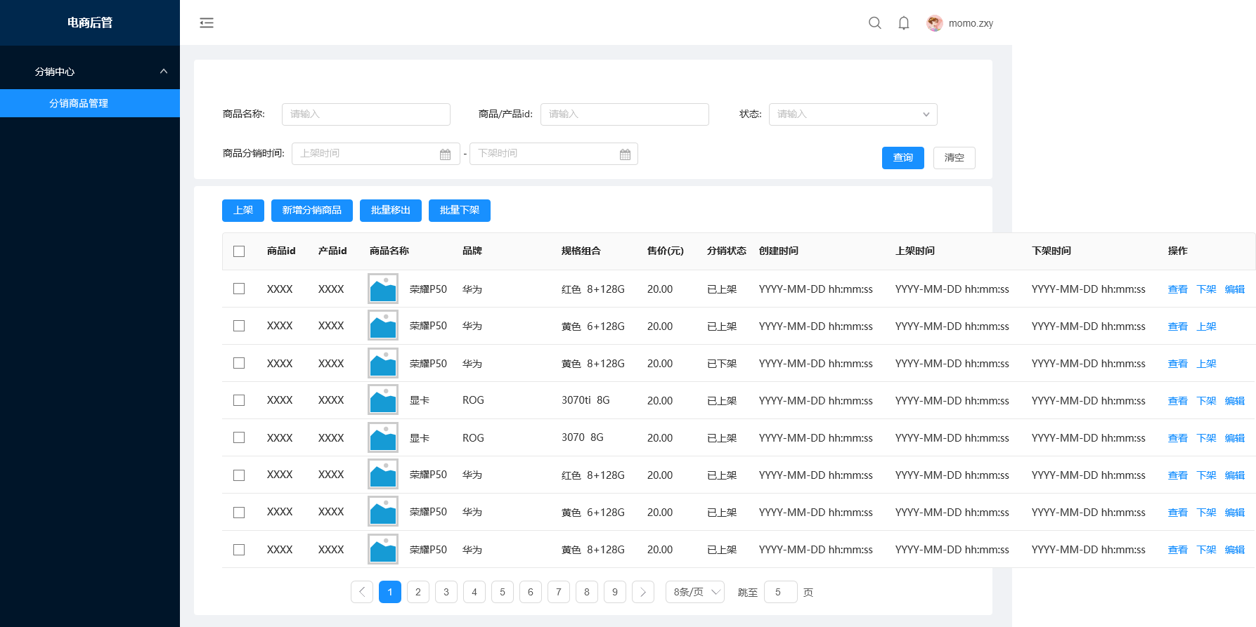Click 下架 in 3070 8G row
This screenshot has width=1256, height=627.
click(1207, 438)
